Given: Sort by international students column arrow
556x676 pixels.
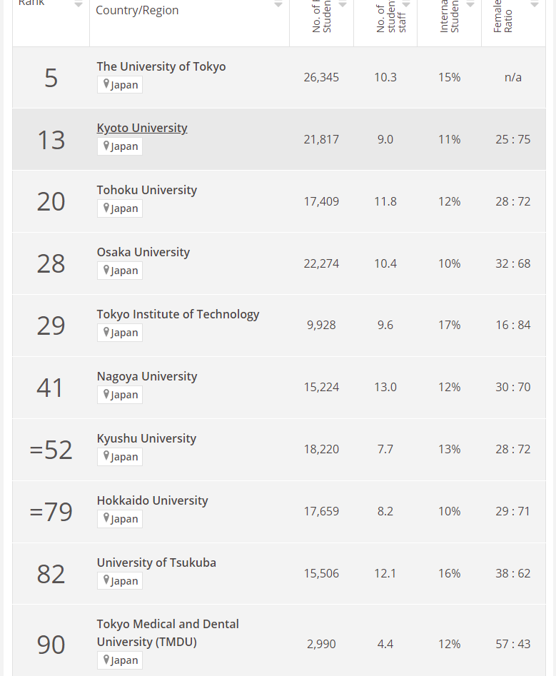Looking at the screenshot, I should 470,6.
